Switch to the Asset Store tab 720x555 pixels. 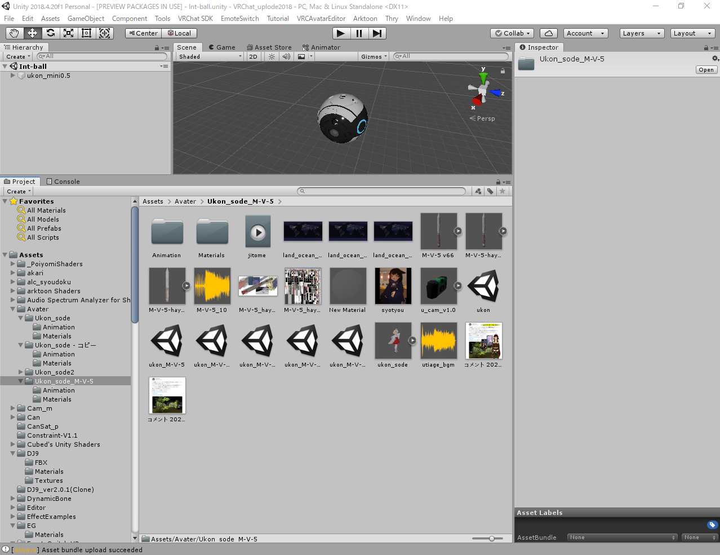(x=269, y=47)
